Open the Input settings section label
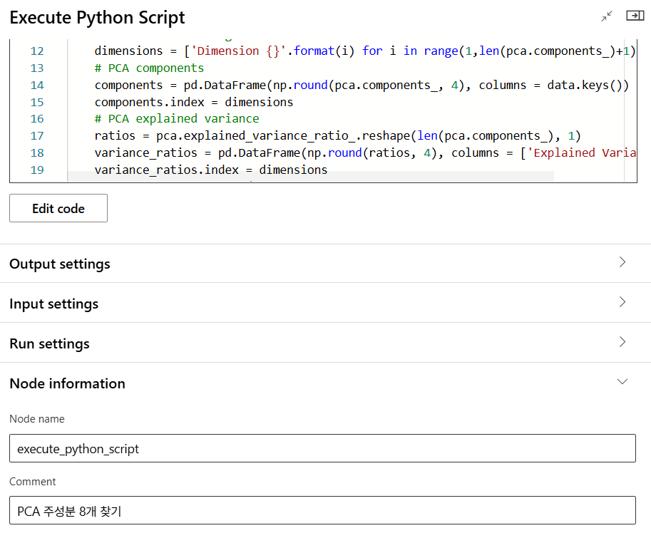Screen dimensions: 651x538 click(x=54, y=304)
